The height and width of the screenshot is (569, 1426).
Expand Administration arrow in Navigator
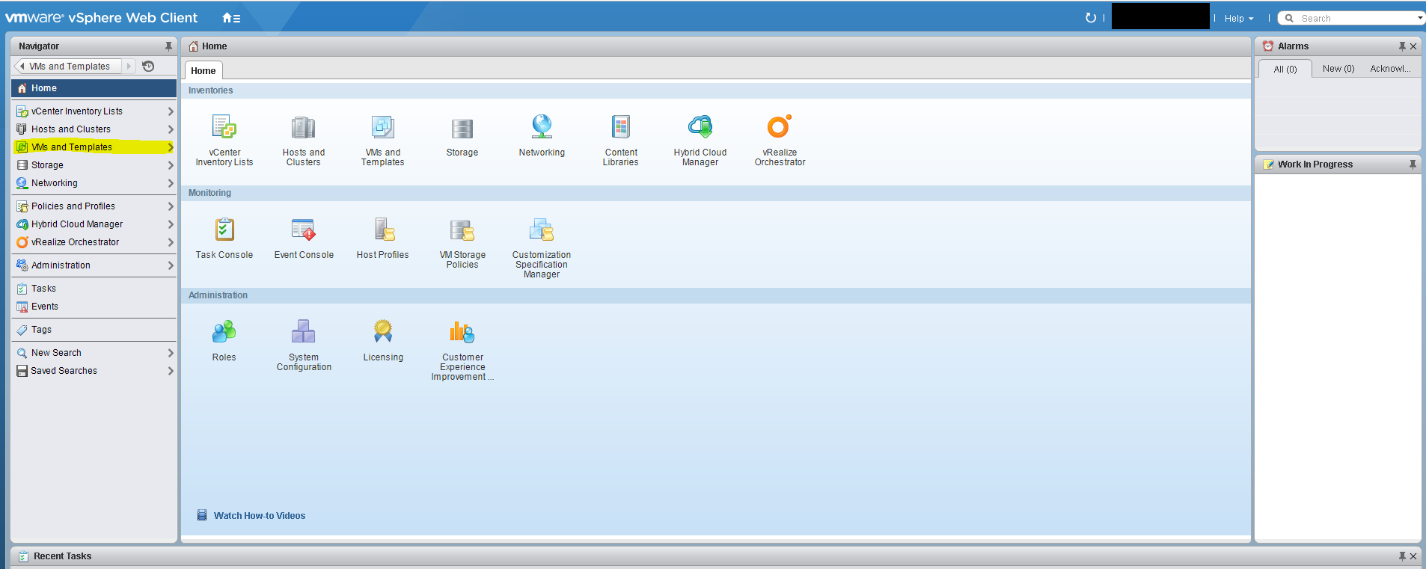[171, 265]
